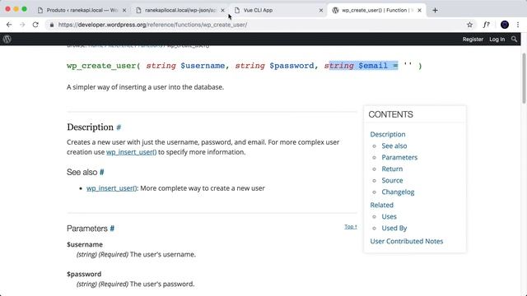Open a new browser tab

(435, 10)
